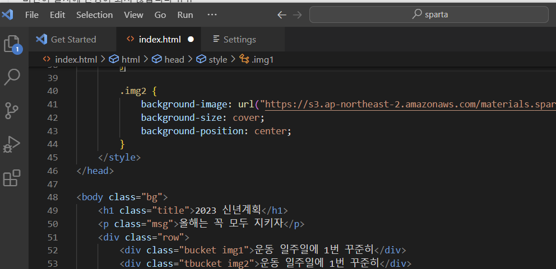Viewport: 556px width, 269px height.
Task: Open the Edit menu
Action: 57,15
